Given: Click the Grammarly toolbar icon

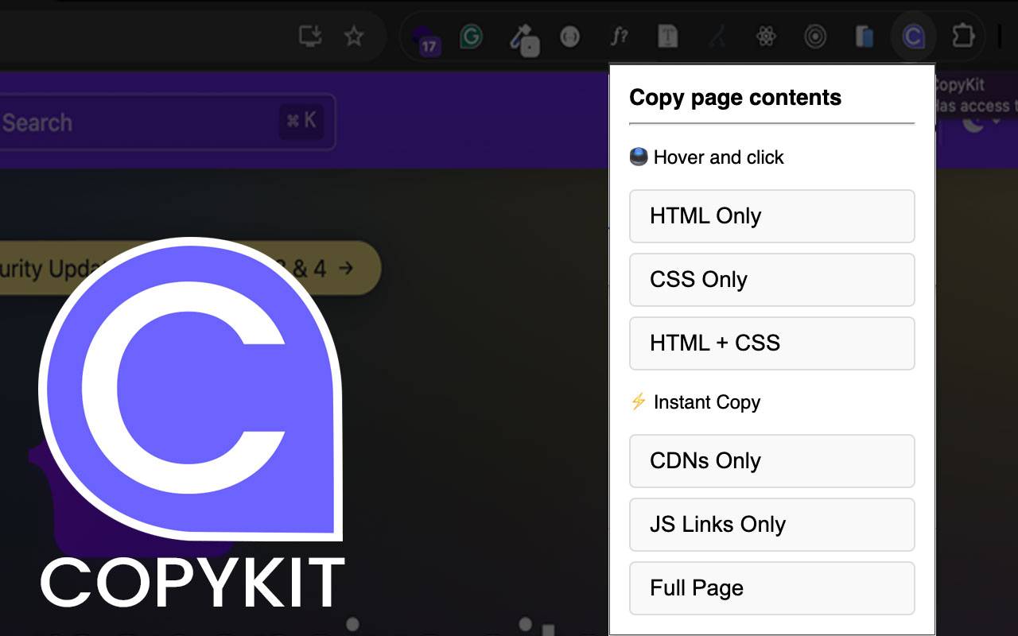Looking at the screenshot, I should [470, 37].
